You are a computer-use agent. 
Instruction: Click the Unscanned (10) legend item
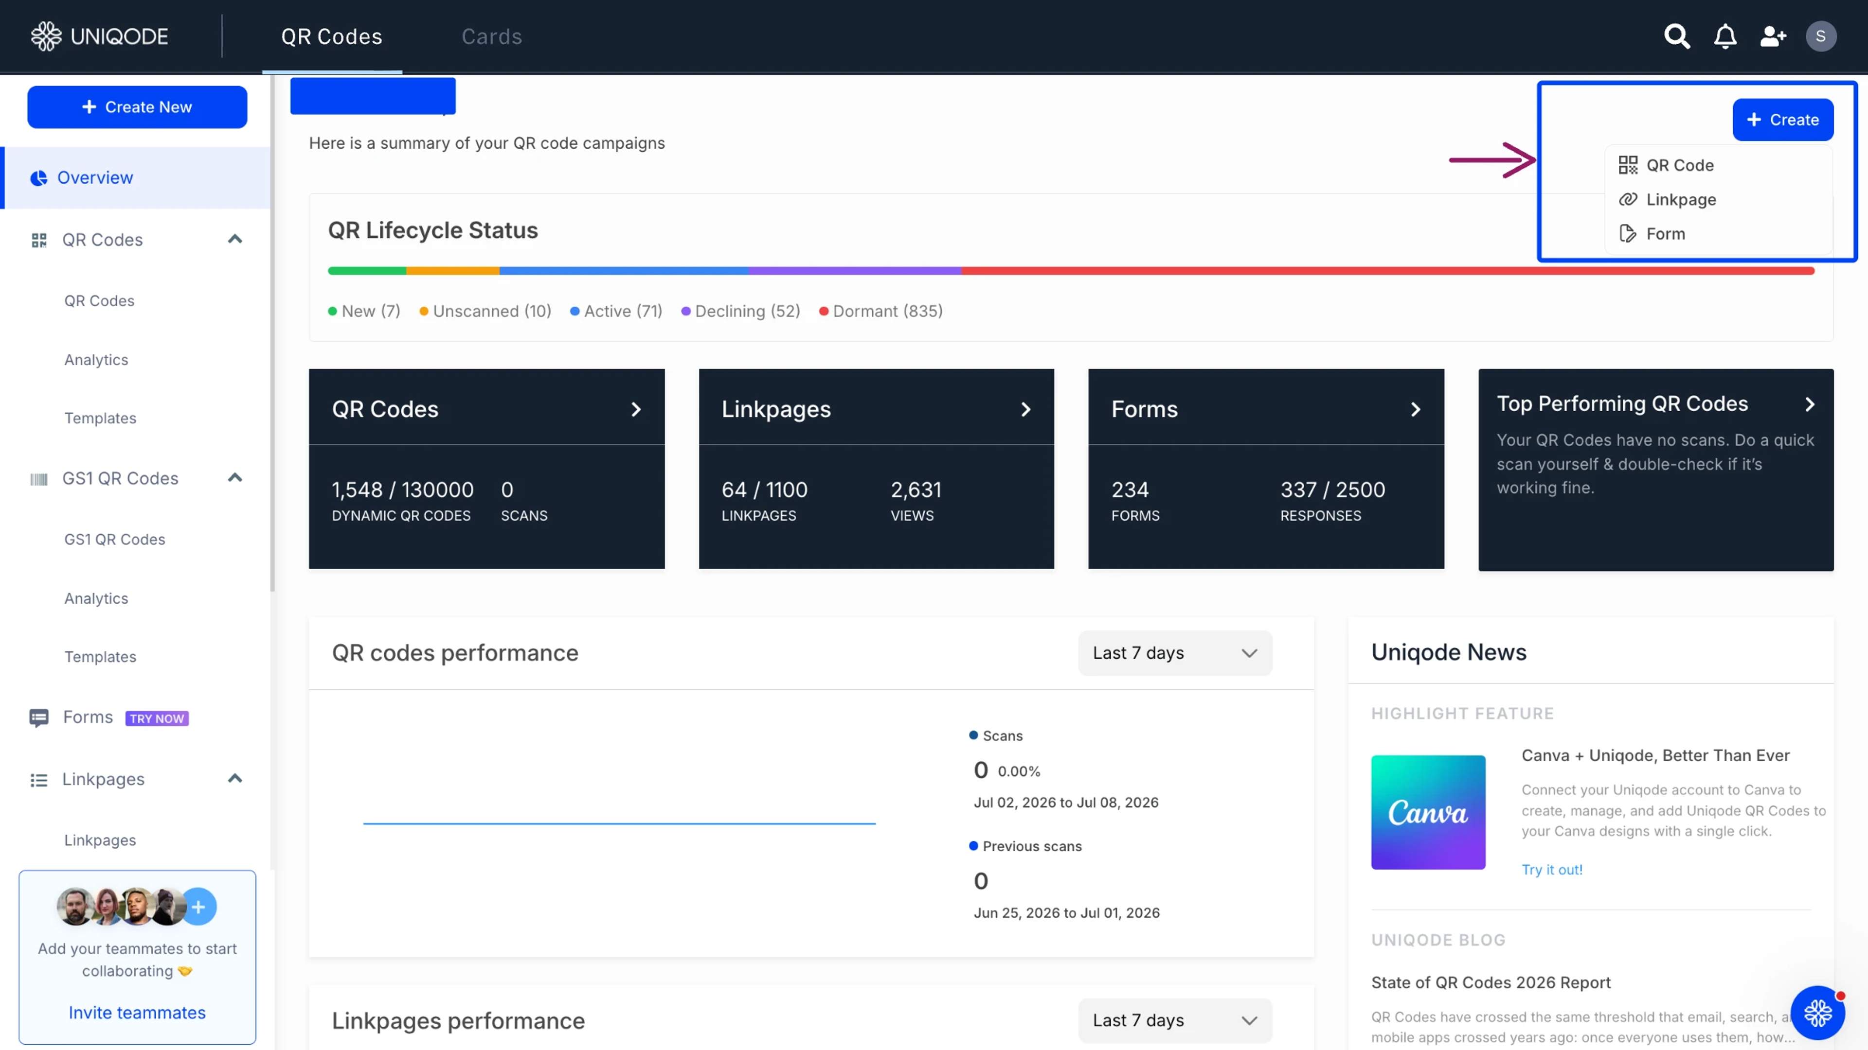point(485,312)
